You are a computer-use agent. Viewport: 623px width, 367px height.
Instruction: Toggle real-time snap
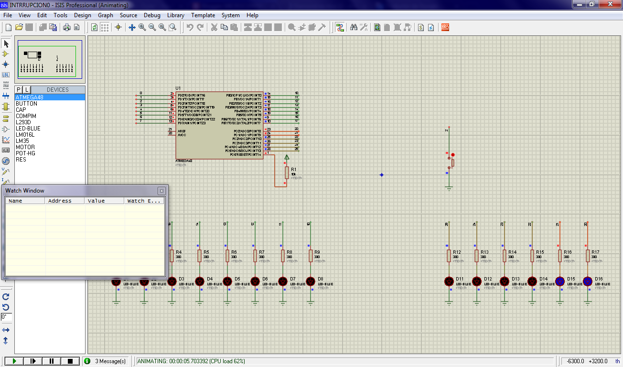click(118, 27)
